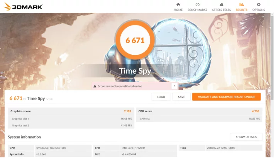
Task: Save the current benchmark result
Action: pyautogui.click(x=181, y=97)
